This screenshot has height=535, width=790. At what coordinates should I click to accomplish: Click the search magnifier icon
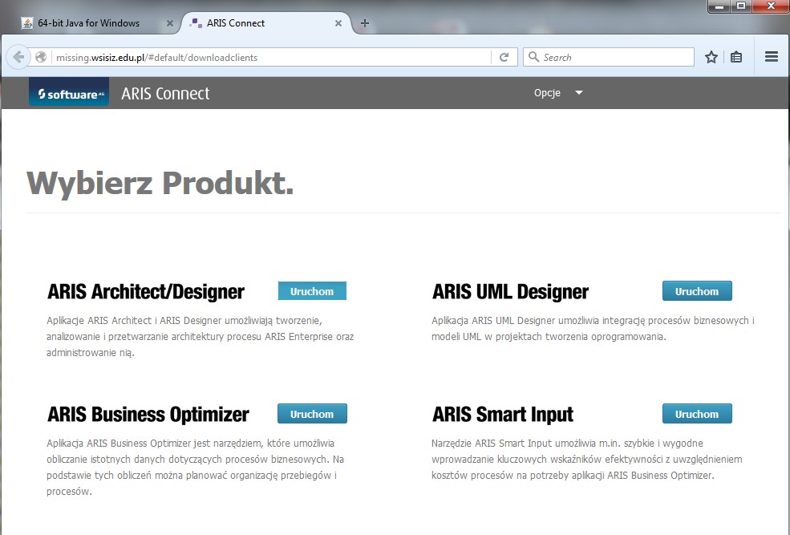[533, 57]
